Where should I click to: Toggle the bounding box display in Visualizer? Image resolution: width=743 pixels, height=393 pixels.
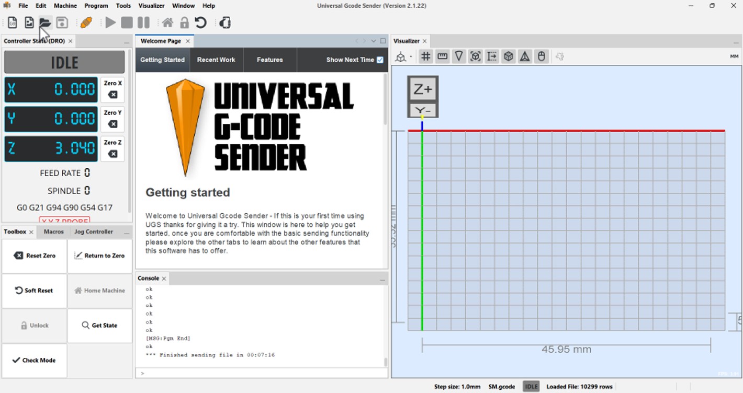(475, 56)
